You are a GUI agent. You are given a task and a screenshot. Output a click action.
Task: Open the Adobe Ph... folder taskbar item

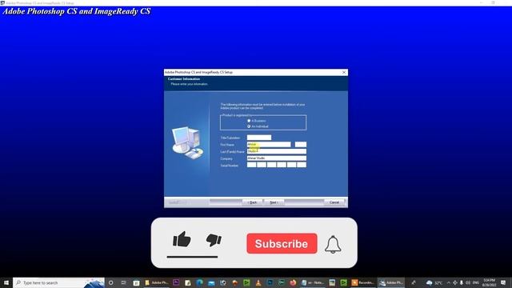[x=157, y=282]
